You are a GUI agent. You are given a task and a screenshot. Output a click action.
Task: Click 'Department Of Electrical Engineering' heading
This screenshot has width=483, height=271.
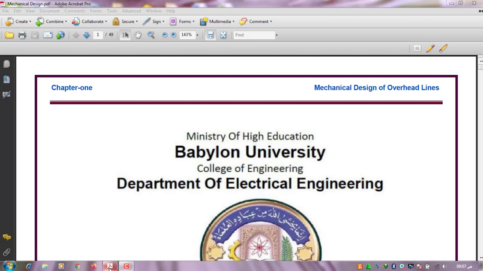[250, 183]
